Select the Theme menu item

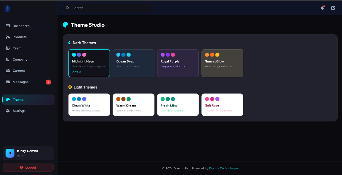18,100
